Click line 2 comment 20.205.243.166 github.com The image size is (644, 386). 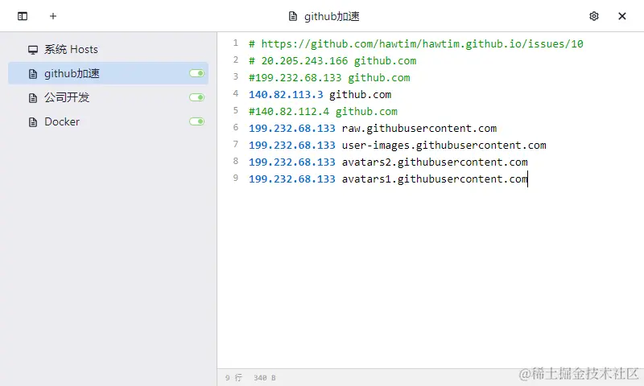(x=332, y=60)
